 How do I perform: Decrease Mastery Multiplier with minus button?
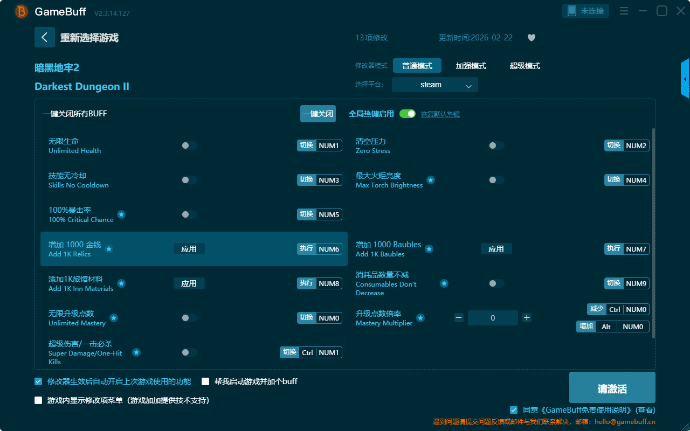coord(459,318)
